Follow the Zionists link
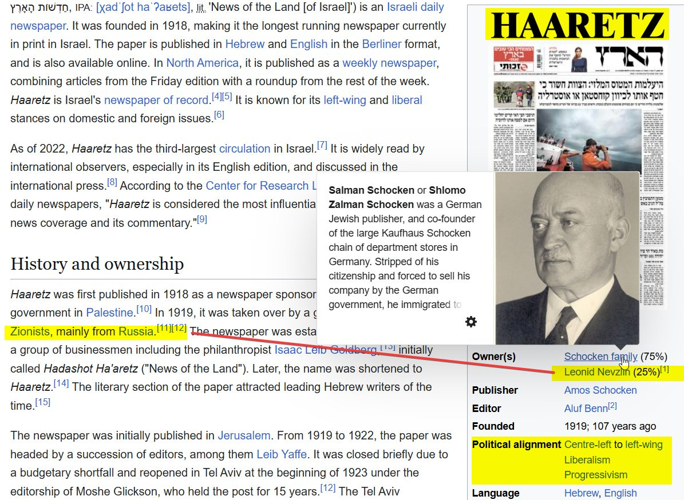 (30, 331)
